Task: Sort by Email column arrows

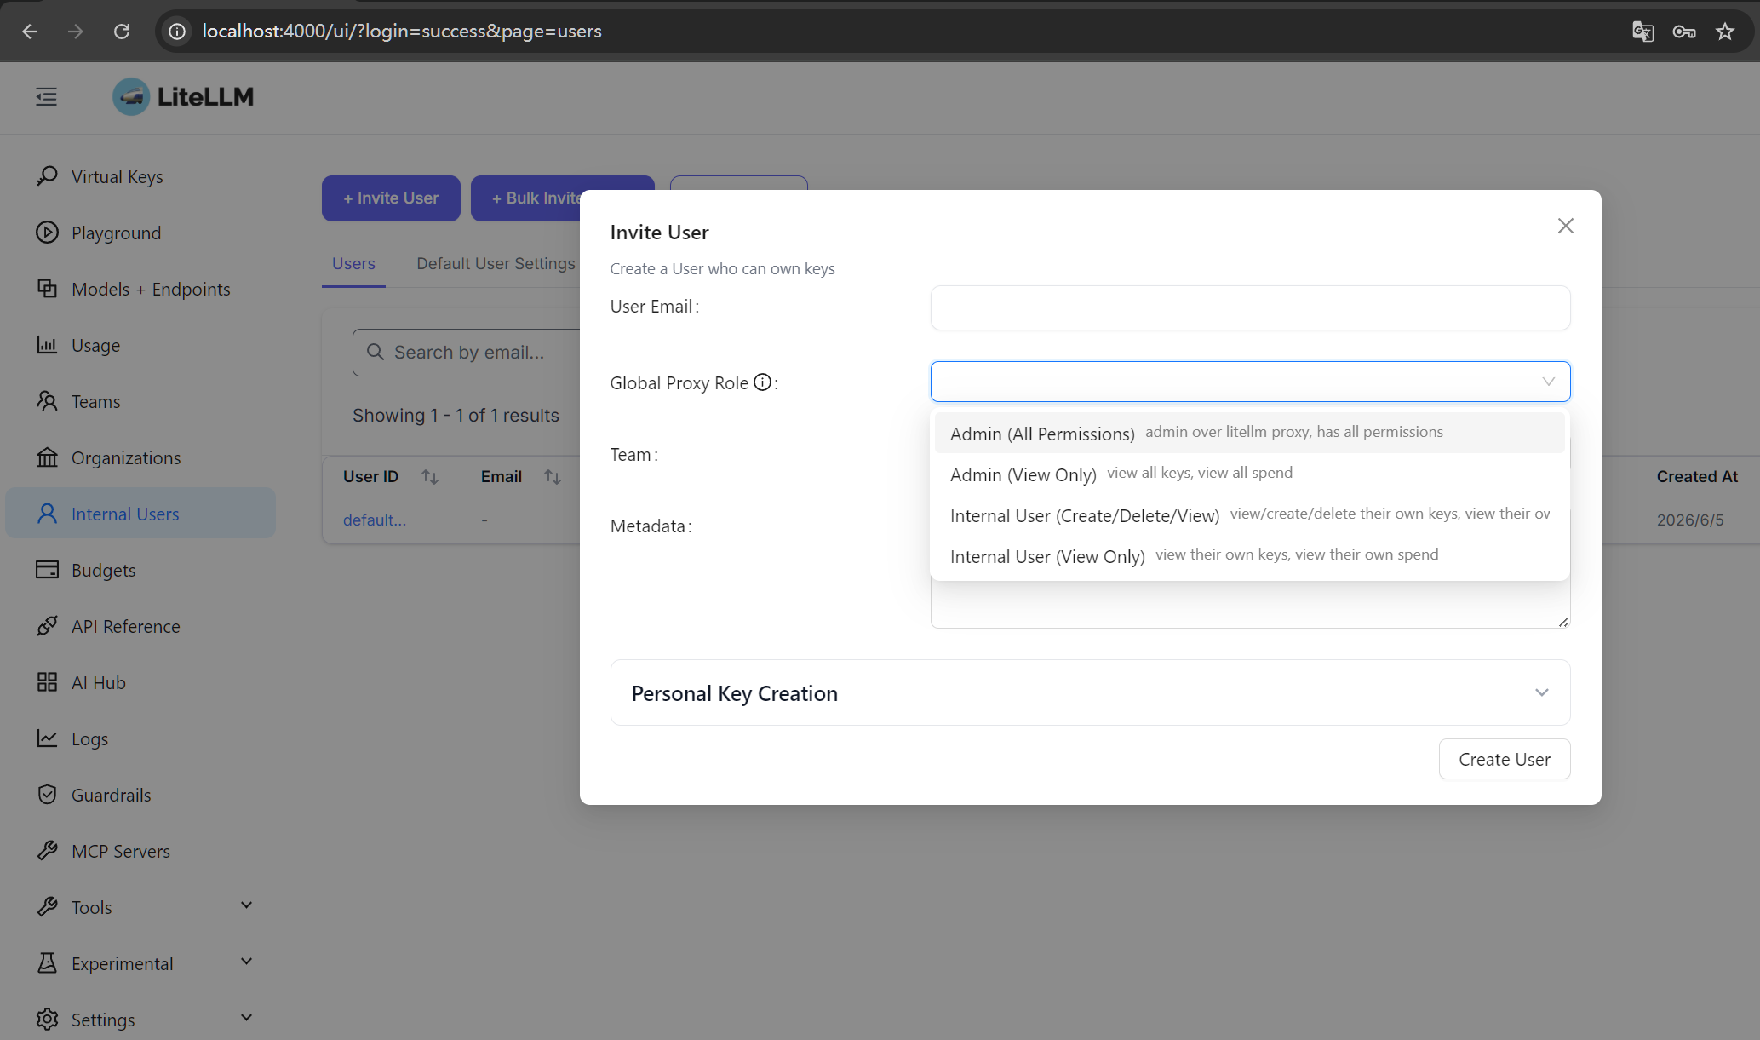Action: 553,477
